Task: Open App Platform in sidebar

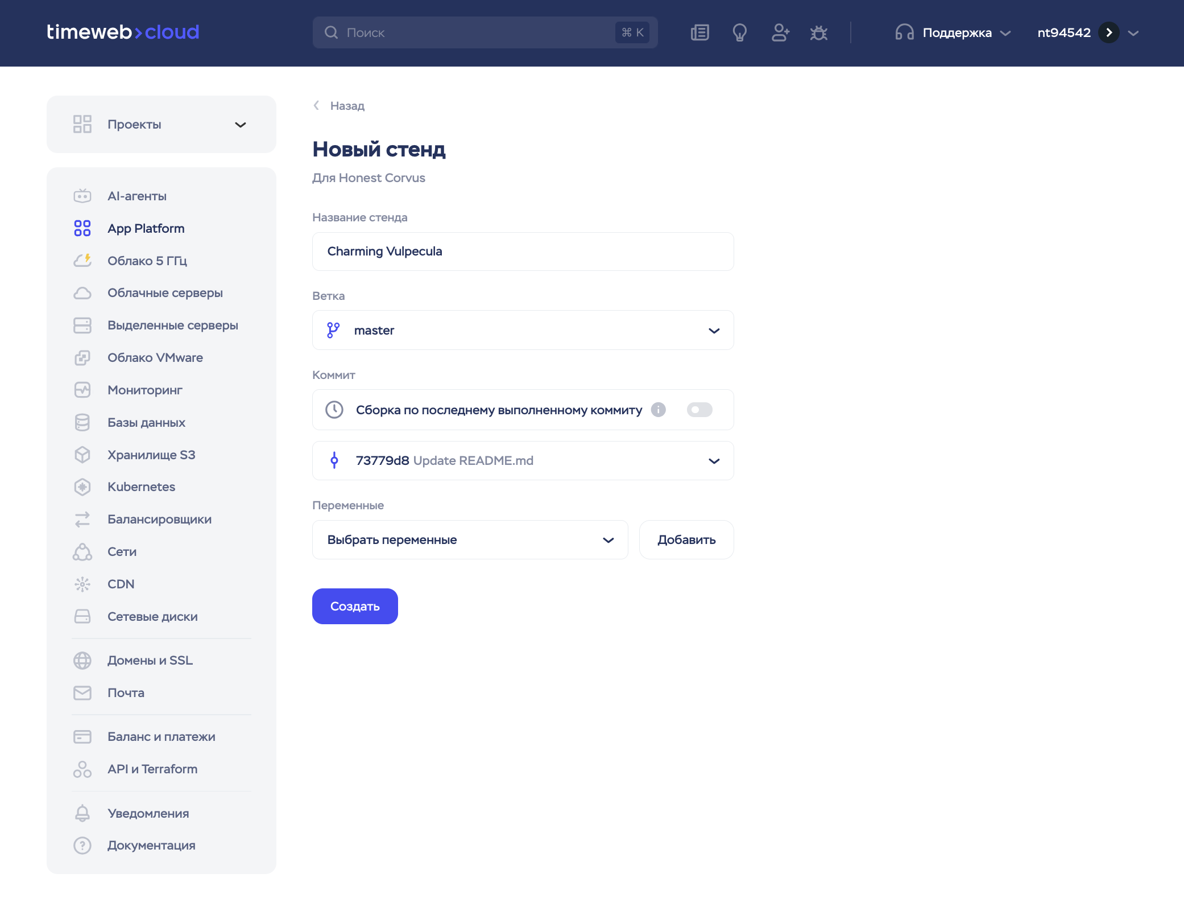Action: click(x=146, y=228)
